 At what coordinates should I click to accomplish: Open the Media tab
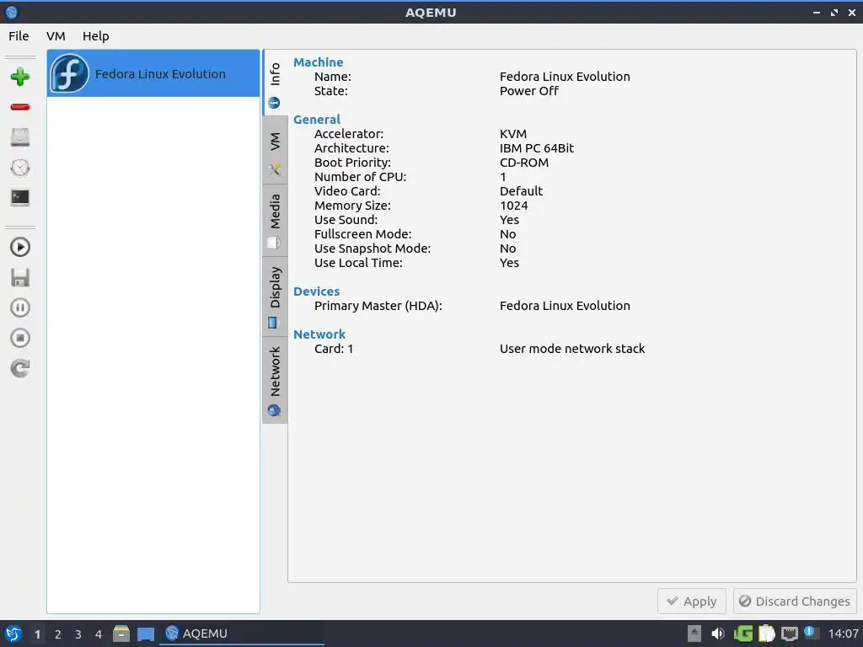point(275,220)
